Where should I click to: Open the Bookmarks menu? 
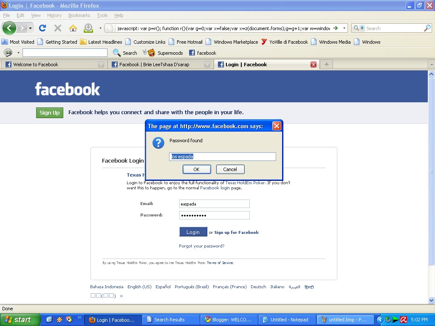tap(79, 15)
